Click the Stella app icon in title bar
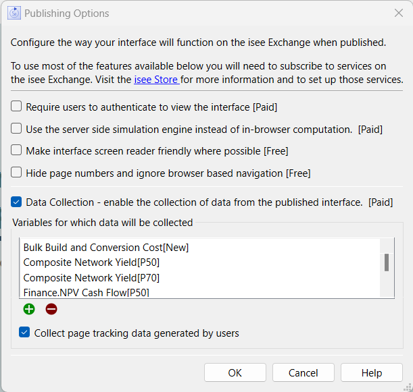The width and height of the screenshot is (413, 392). pos(14,13)
